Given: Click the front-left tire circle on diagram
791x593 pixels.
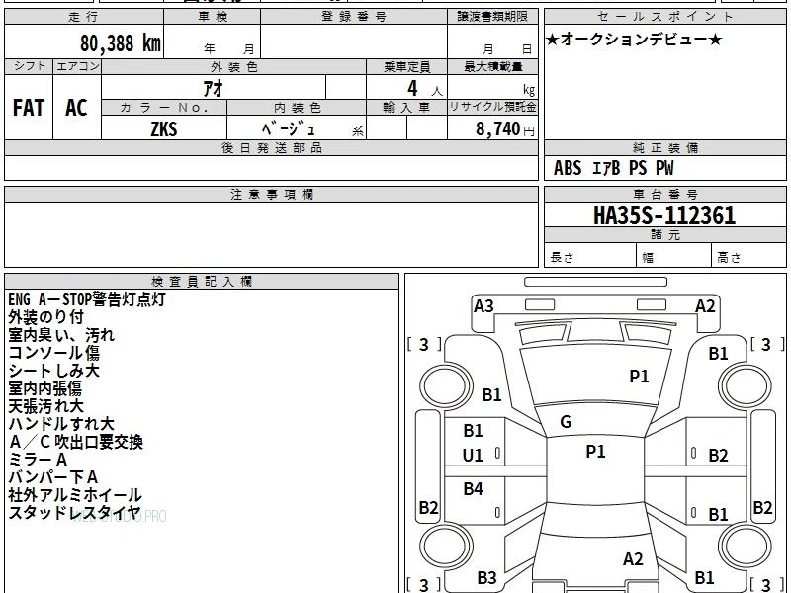Looking at the screenshot, I should pos(446,386).
